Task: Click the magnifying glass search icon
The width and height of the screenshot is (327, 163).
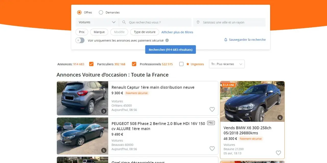Action: pos(124,22)
